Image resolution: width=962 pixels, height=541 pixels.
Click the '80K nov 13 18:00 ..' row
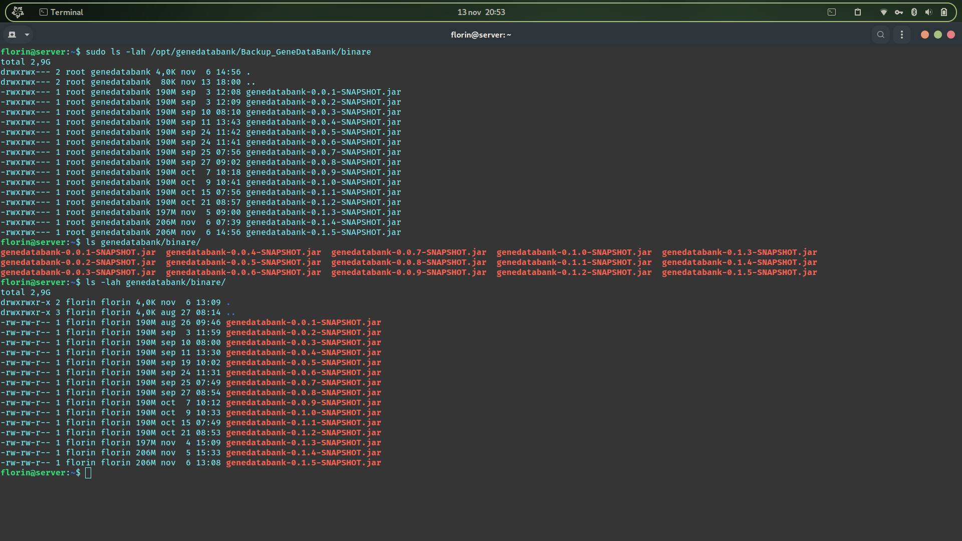[128, 82]
